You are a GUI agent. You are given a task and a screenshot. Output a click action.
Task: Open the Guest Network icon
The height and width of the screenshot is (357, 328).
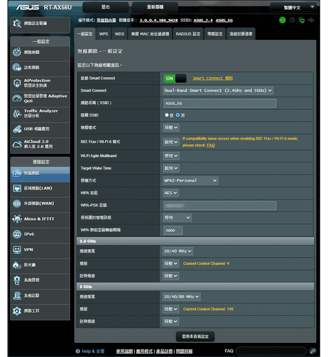[17, 67]
